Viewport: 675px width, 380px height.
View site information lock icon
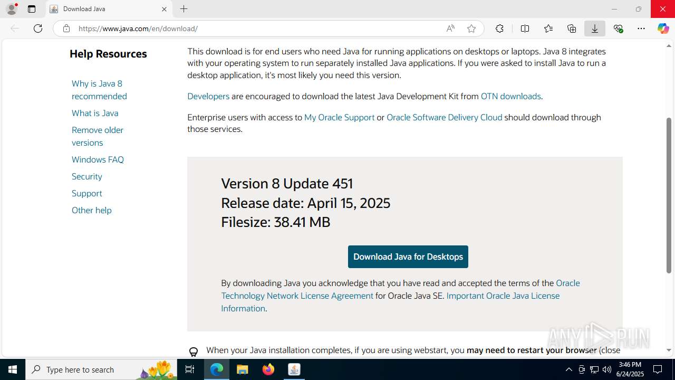tap(66, 28)
